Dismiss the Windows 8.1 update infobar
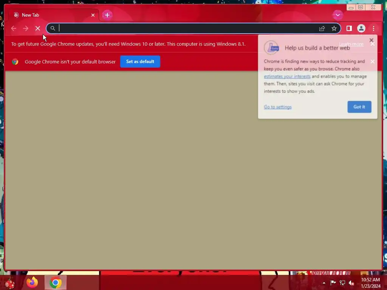Screen dimensions: 387x290 [372, 44]
